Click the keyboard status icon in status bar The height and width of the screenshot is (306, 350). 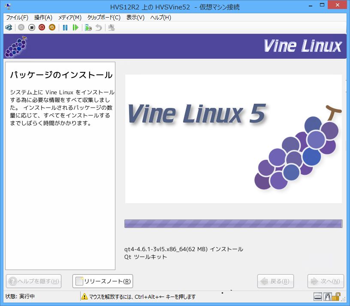[x=318, y=297]
